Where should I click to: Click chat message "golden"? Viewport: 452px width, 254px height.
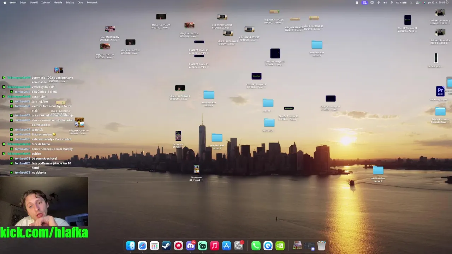point(36,153)
